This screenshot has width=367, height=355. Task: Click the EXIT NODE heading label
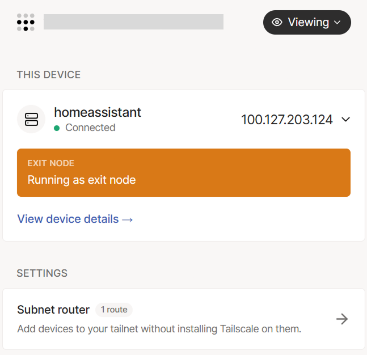click(50, 163)
